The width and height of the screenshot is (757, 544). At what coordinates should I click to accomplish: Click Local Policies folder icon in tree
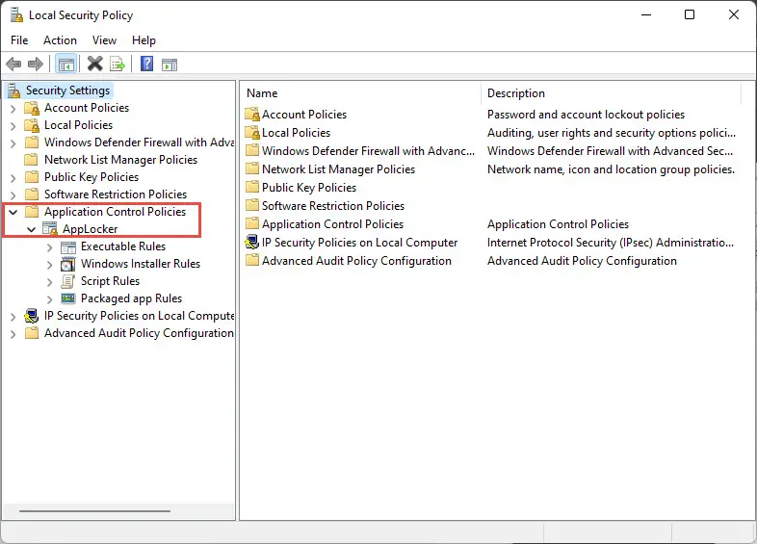(32, 125)
